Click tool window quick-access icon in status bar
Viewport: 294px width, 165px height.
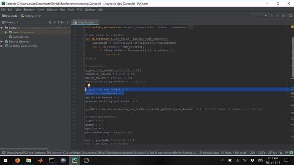(x=3, y=153)
